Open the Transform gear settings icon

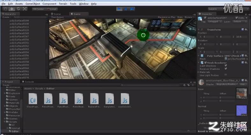point(246,29)
